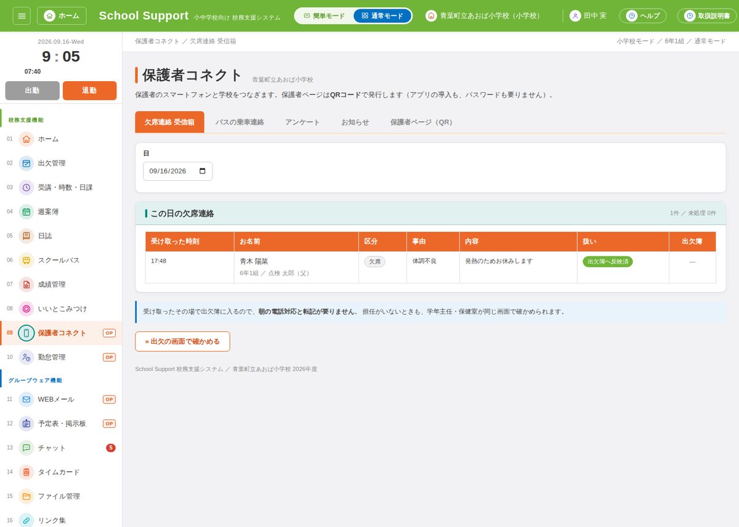Click the ファイル管理 folder icon
739x527 pixels.
pyautogui.click(x=26, y=496)
